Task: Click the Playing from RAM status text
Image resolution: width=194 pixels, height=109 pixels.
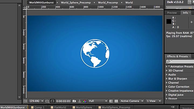Action: click(180, 33)
